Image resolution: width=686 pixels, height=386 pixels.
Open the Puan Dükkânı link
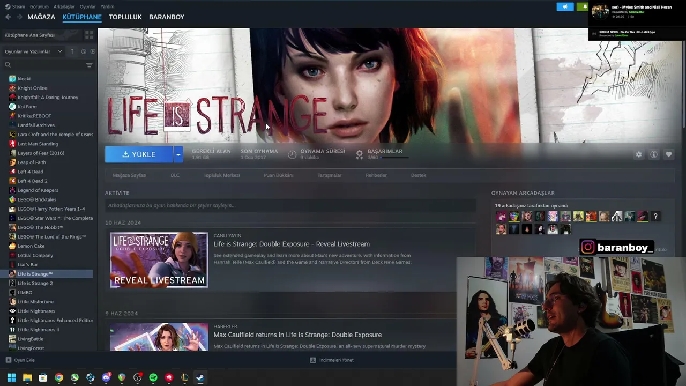tap(279, 175)
